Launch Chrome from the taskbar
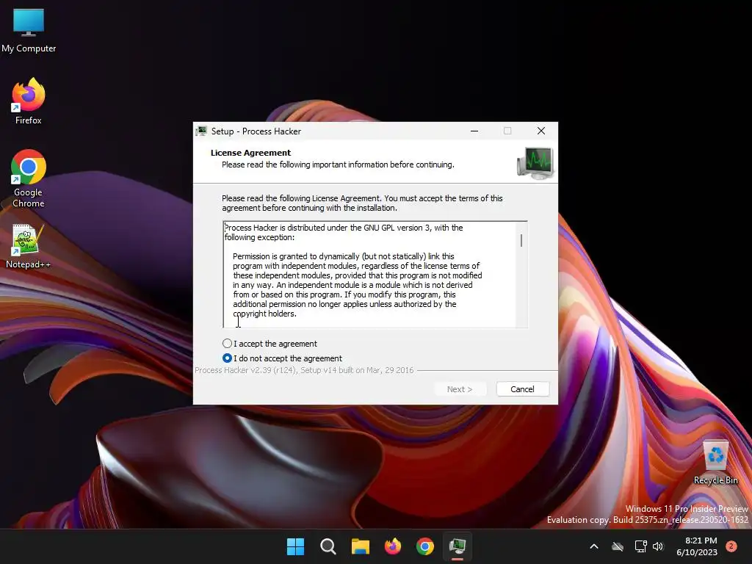The width and height of the screenshot is (752, 564). click(x=425, y=546)
